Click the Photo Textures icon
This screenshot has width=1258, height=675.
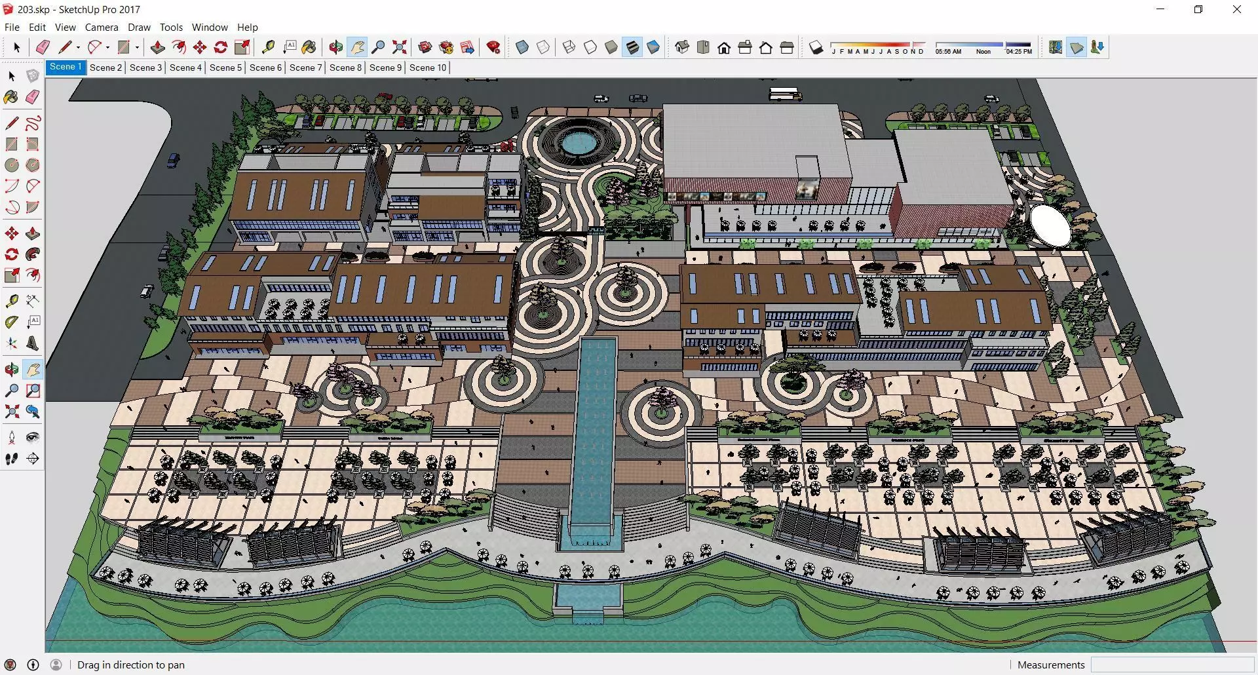pos(1097,47)
